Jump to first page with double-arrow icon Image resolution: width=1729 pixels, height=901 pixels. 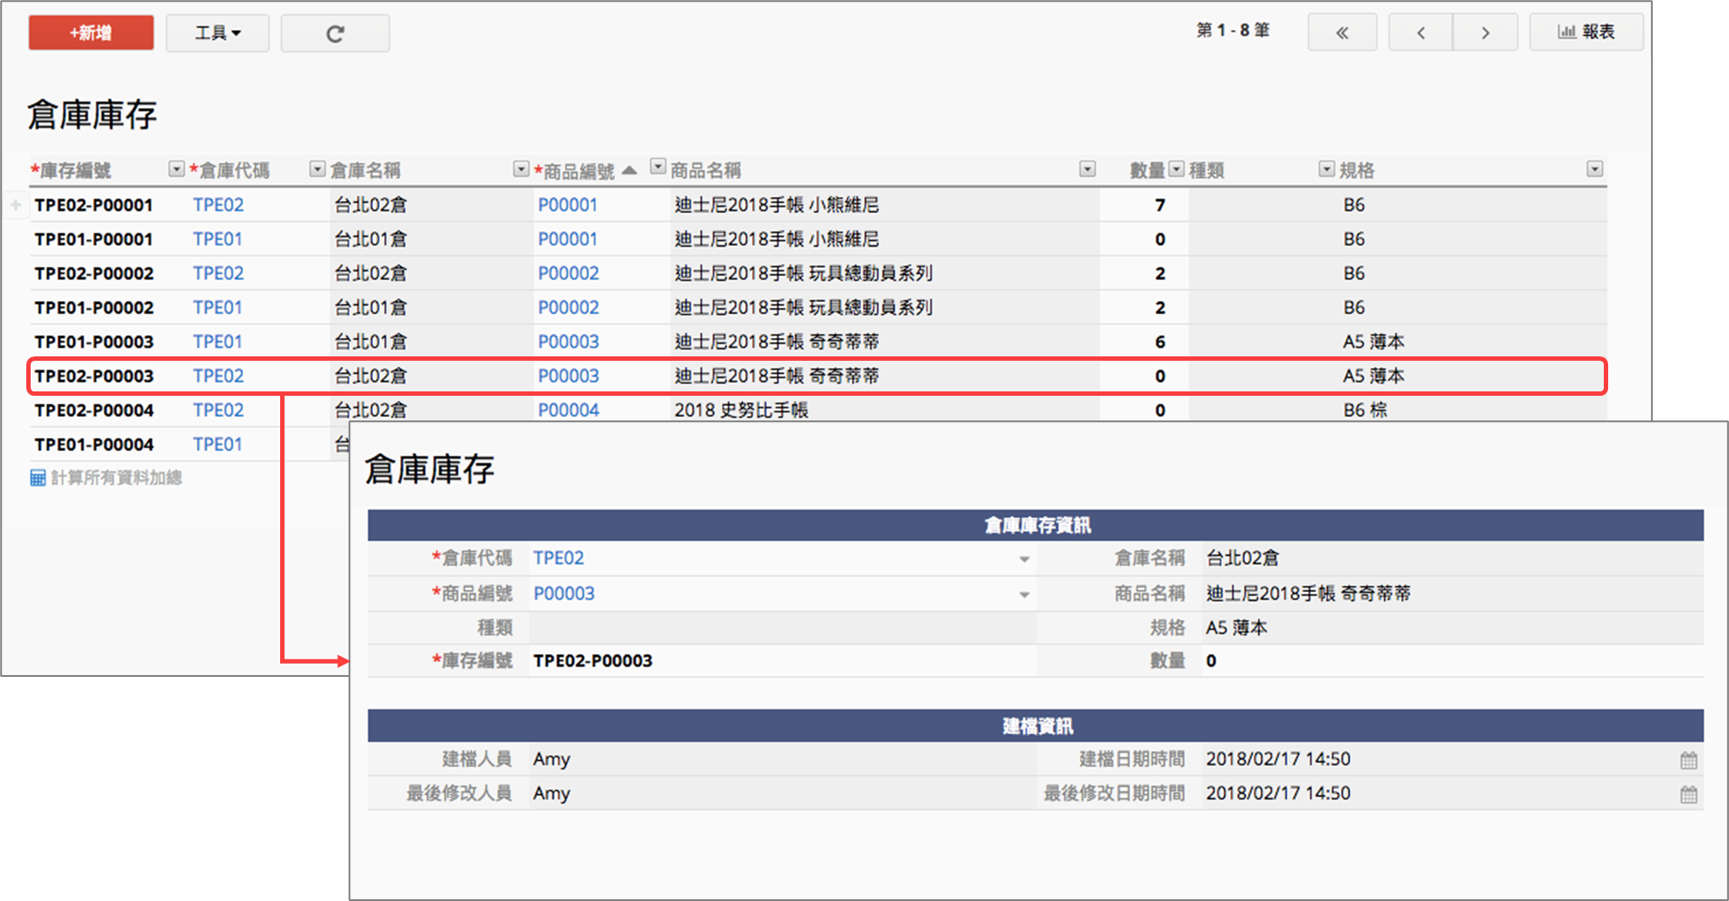click(x=1341, y=33)
